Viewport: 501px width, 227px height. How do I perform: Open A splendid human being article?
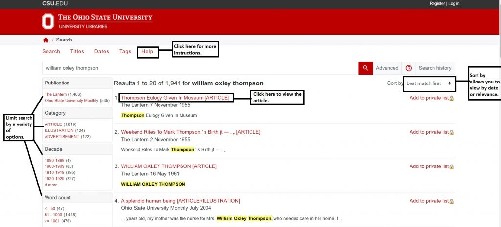181,201
